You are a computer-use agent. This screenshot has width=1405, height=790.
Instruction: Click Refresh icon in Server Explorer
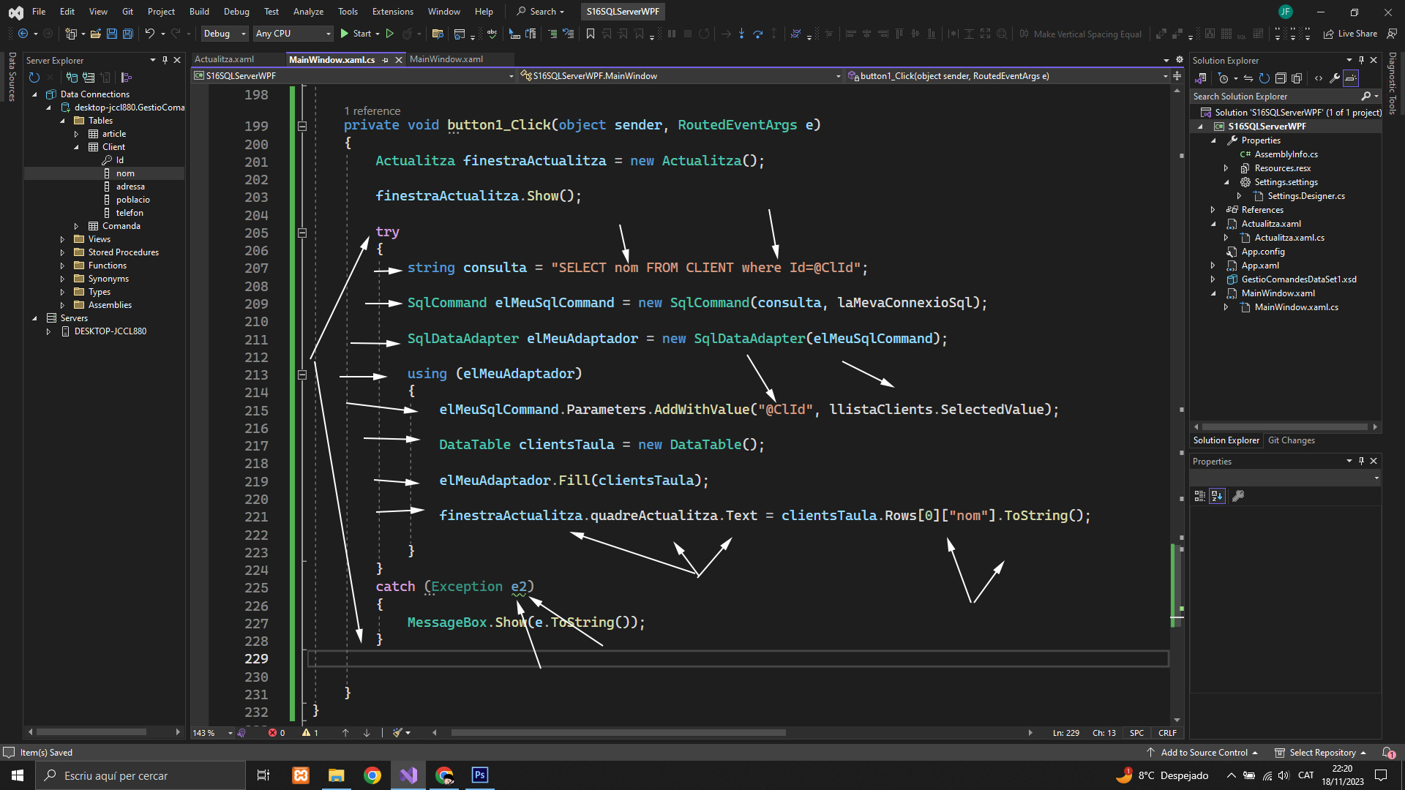(x=34, y=78)
